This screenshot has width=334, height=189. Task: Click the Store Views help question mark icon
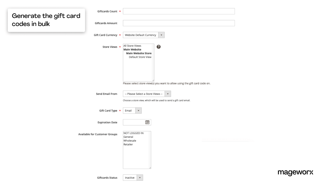click(159, 47)
